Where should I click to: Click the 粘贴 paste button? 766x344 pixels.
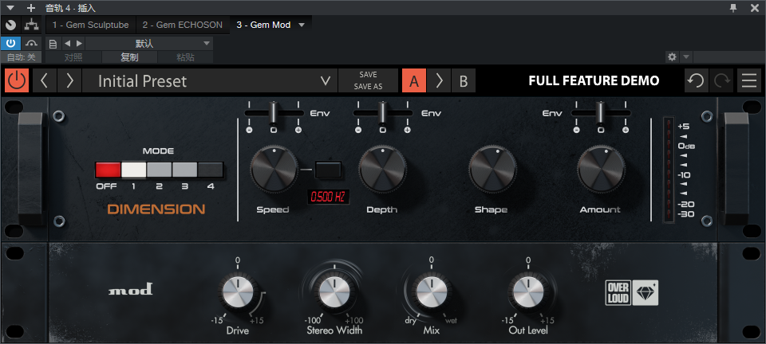pos(185,57)
